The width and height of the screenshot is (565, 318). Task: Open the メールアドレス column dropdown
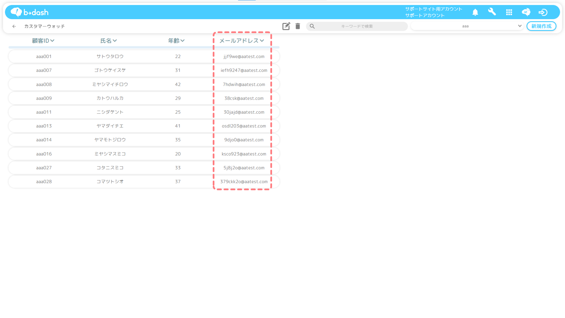(x=242, y=41)
